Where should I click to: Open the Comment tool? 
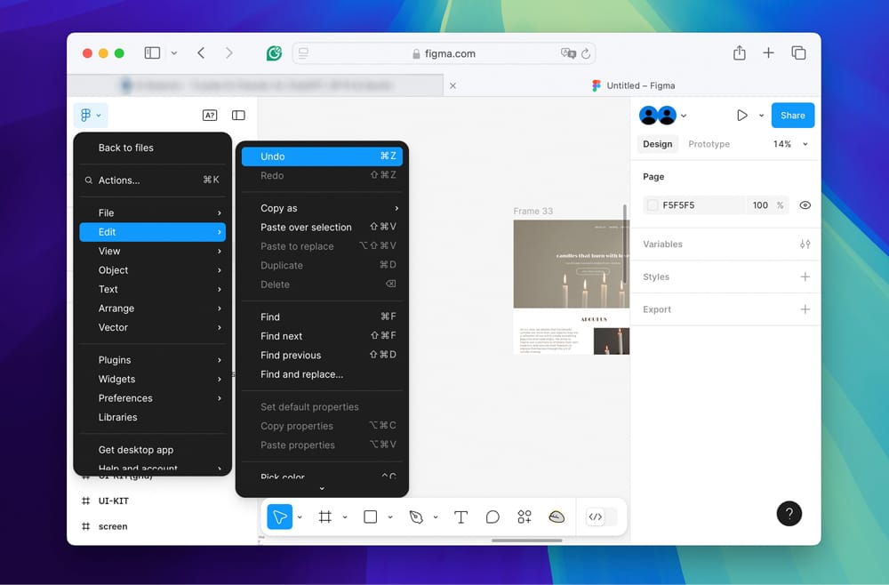click(493, 517)
